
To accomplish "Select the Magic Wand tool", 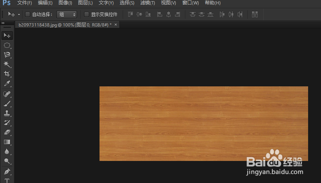I will pyautogui.click(x=7, y=64).
